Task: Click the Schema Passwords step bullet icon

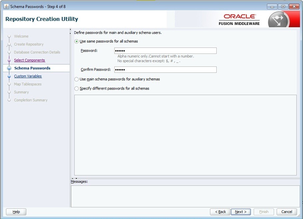Action: point(9,68)
